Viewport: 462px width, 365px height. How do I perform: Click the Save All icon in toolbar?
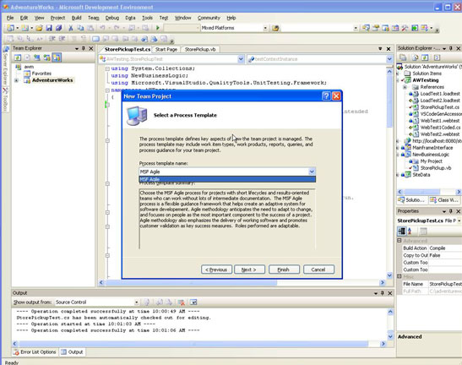pos(58,28)
